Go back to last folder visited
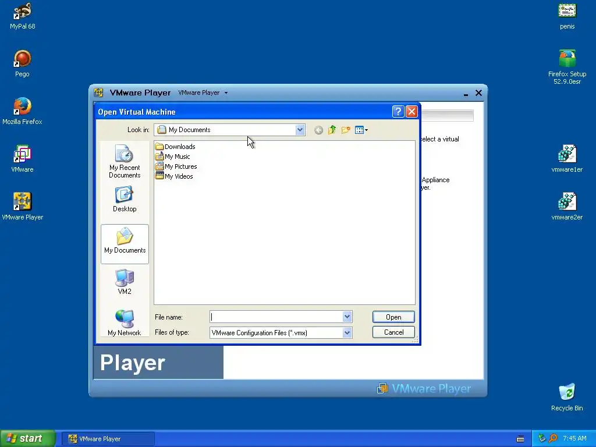The height and width of the screenshot is (447, 596). (318, 130)
